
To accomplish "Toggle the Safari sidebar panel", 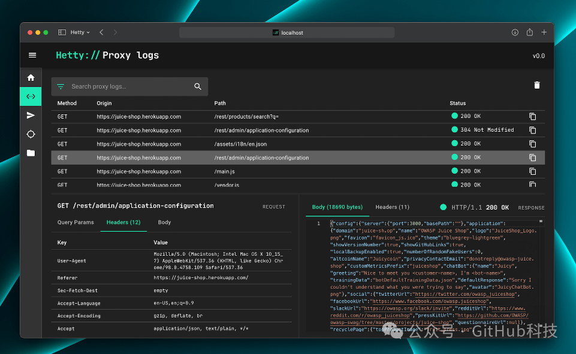I will (62, 32).
